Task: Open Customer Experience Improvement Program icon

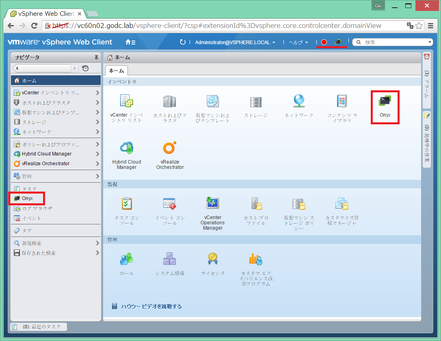Action: (256, 259)
